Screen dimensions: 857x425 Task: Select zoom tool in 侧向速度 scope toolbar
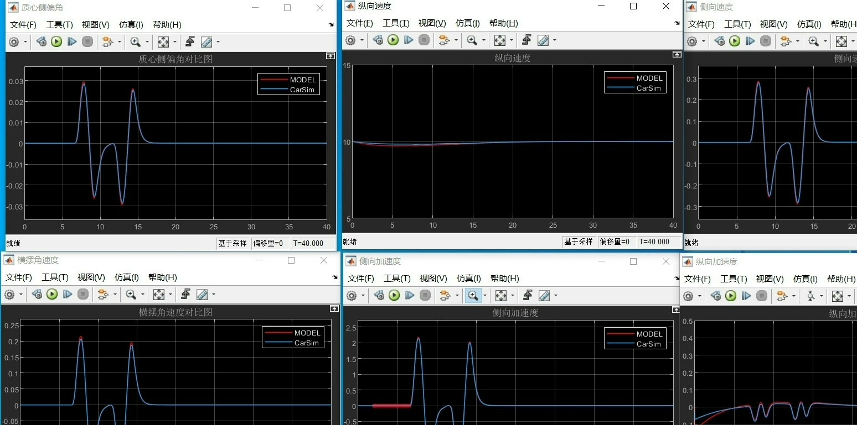click(x=813, y=41)
